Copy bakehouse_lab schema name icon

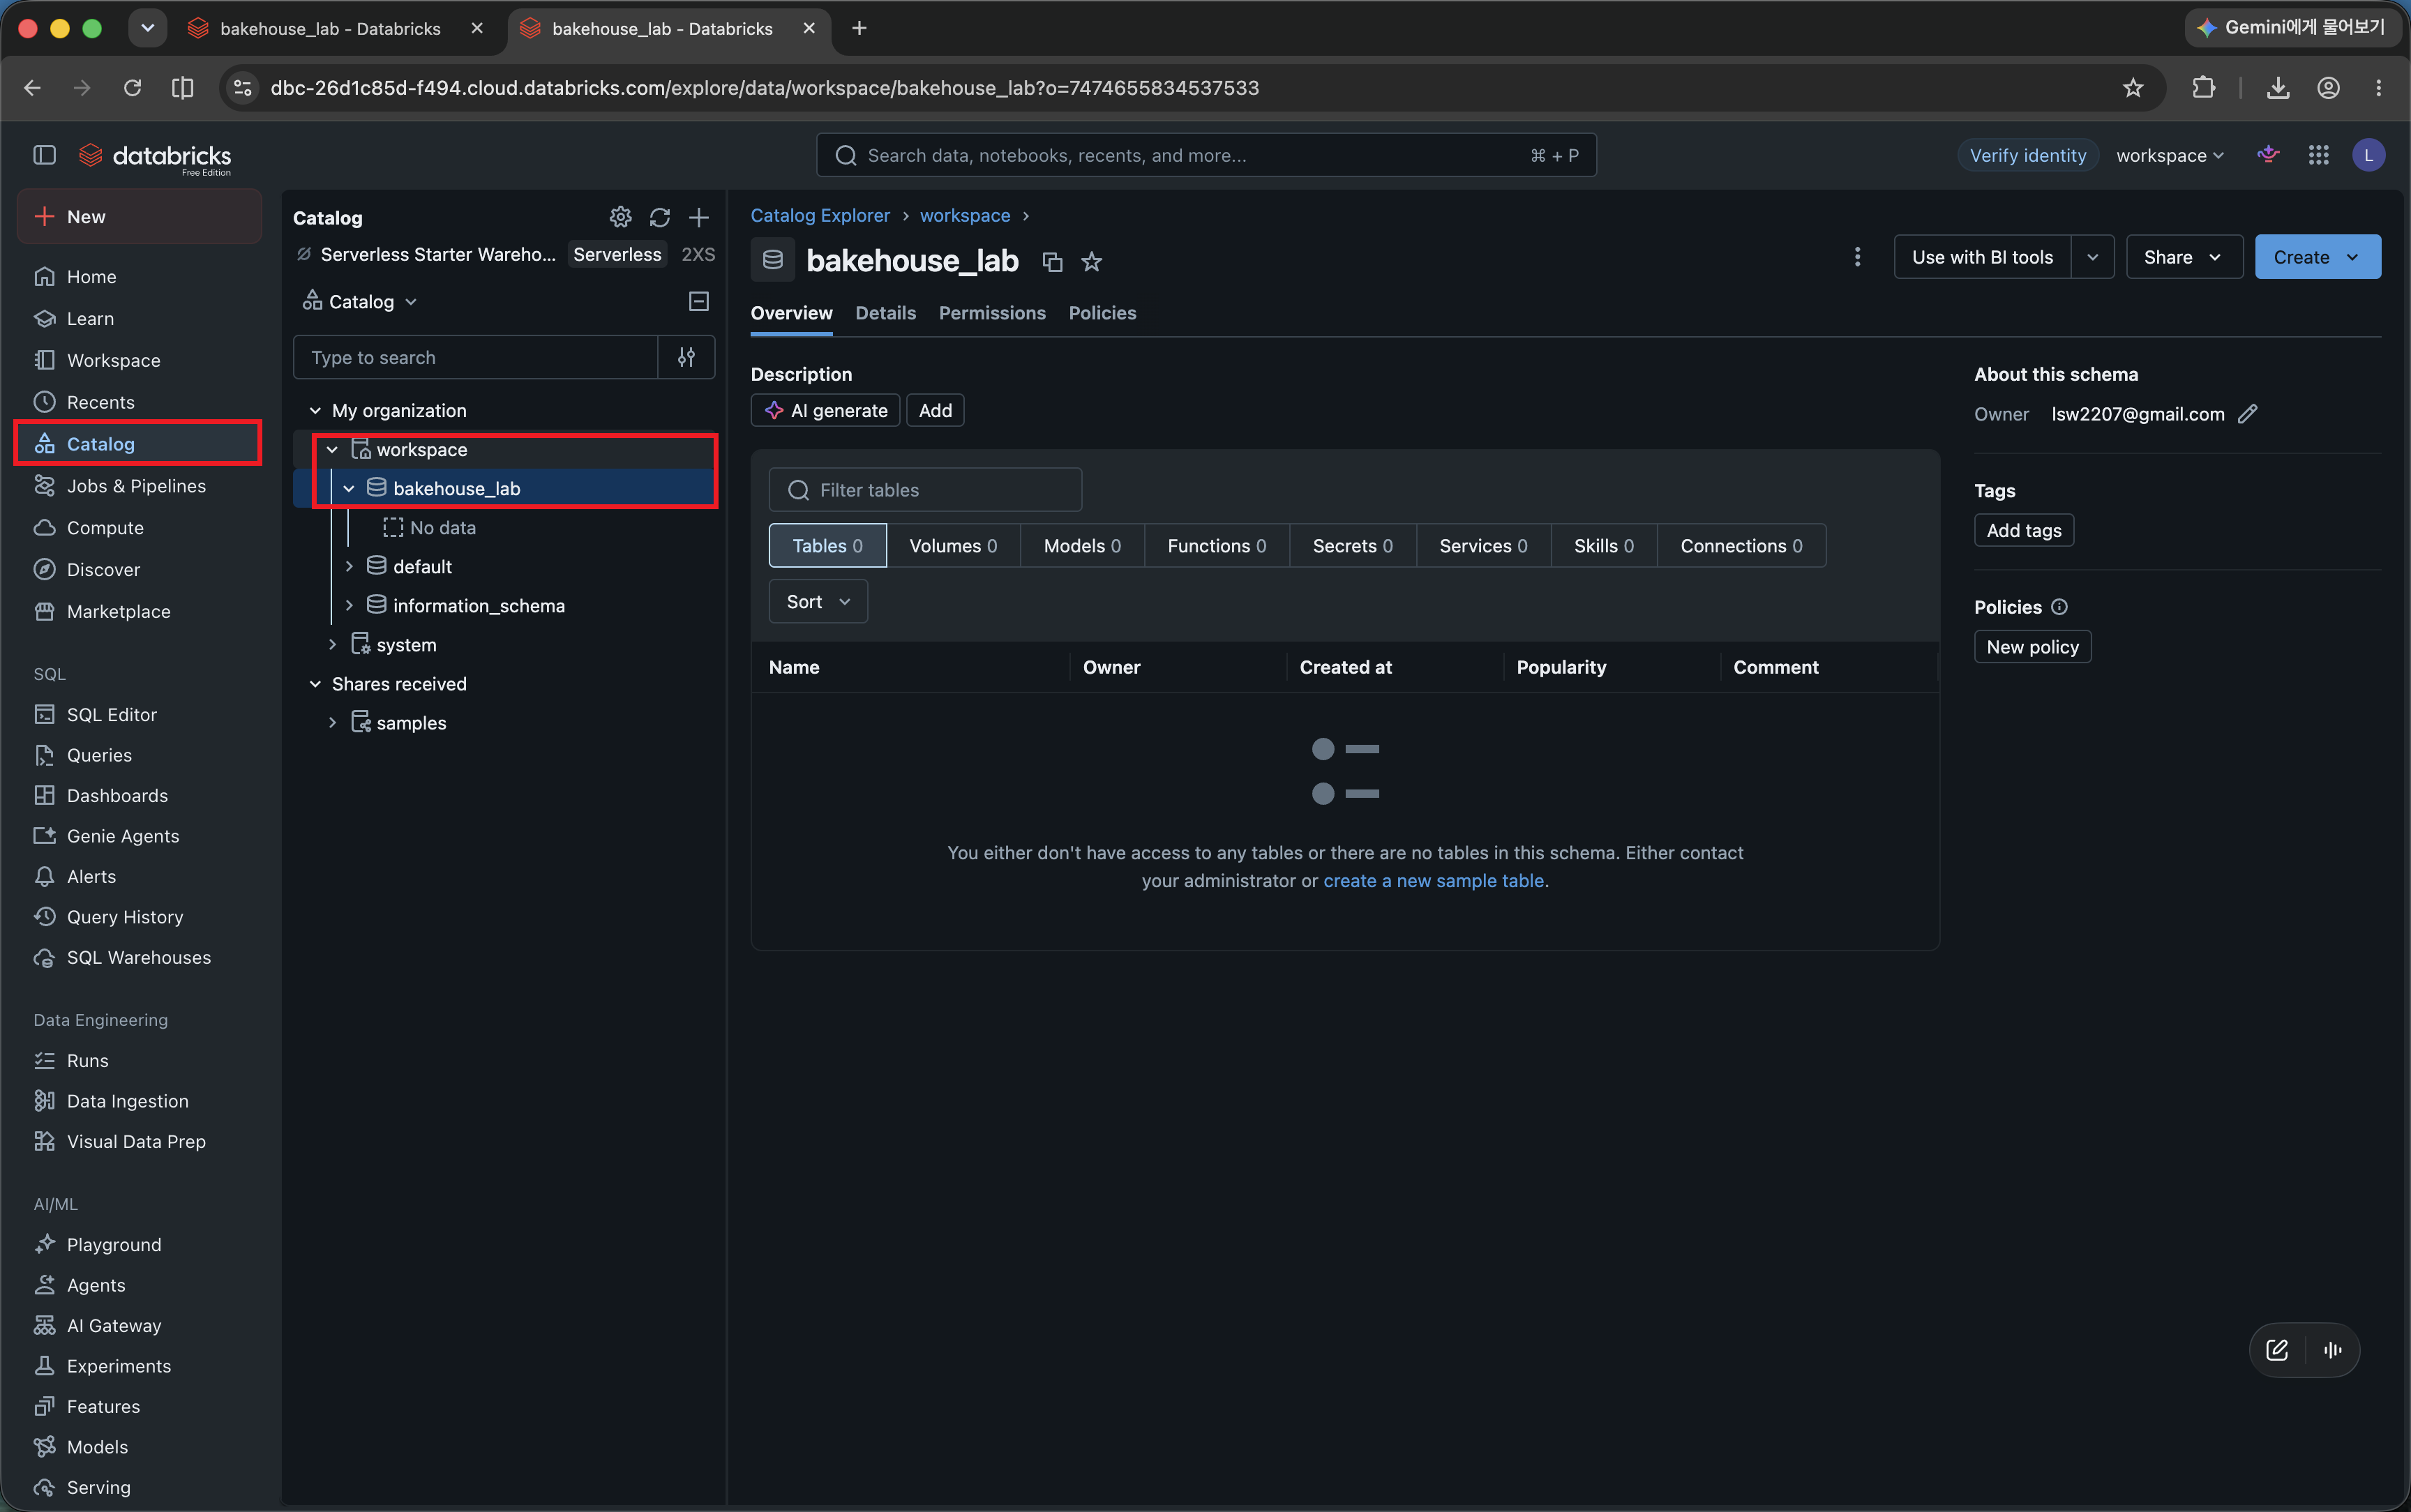coord(1052,262)
